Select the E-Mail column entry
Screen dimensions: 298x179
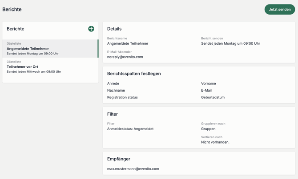206,90
